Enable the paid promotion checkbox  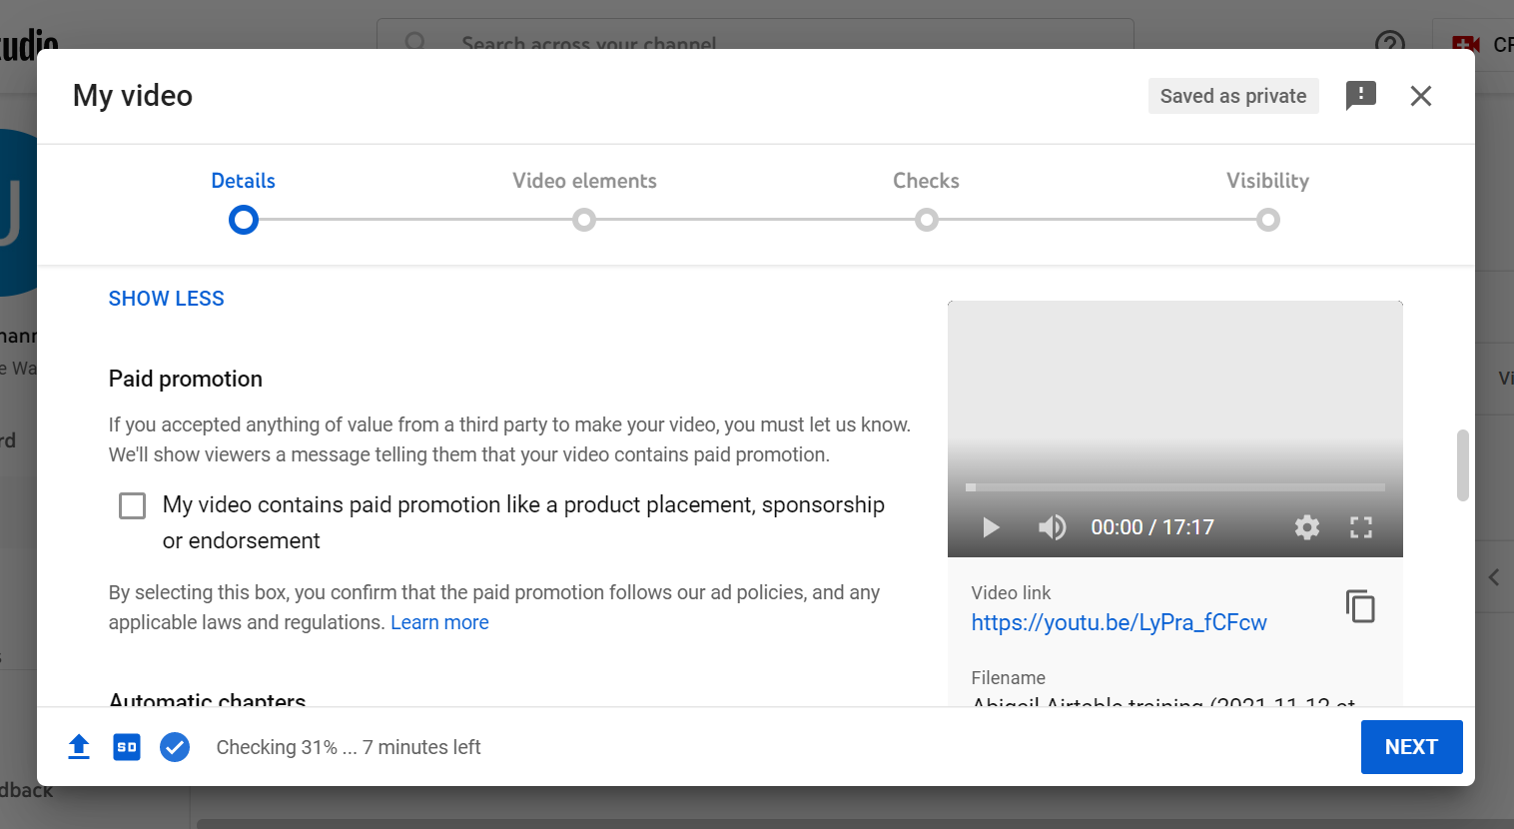coord(133,505)
